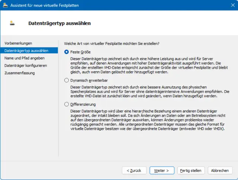Click the Fertig stellen button
Image resolution: width=238 pixels, height=180 pixels.
tap(191, 170)
